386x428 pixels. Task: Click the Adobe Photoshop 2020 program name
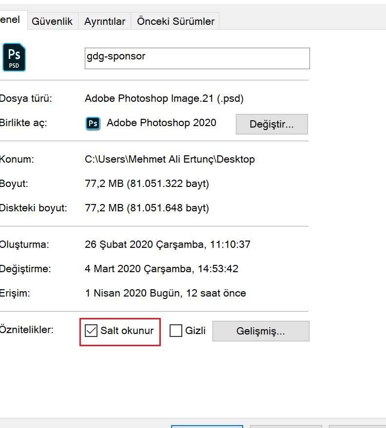coord(161,123)
